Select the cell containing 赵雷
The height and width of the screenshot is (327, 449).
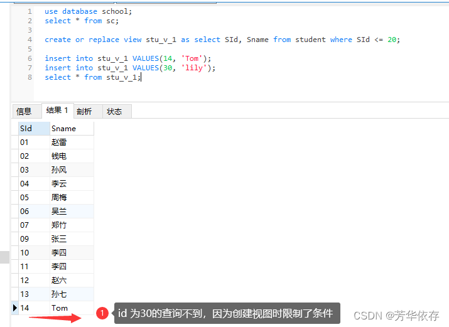click(72, 142)
